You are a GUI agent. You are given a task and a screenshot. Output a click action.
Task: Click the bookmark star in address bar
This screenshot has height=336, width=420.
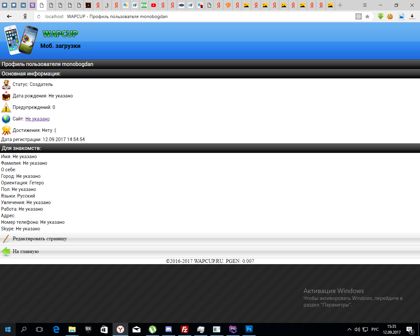click(367, 16)
